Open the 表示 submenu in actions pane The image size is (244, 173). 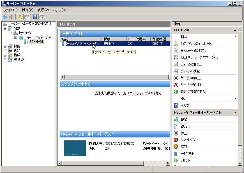[x=205, y=99]
